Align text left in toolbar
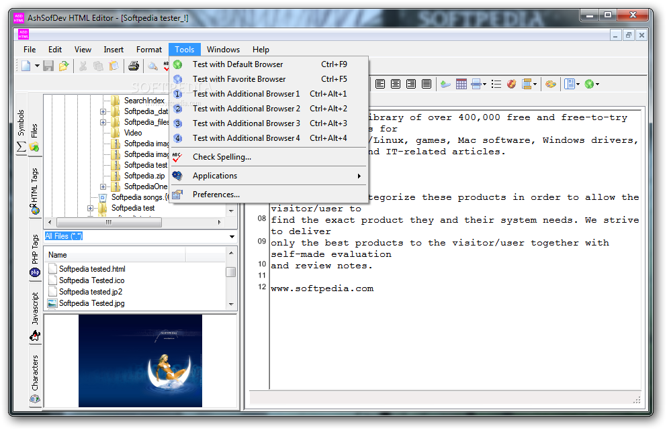Screen dimensions: 667x430 (380, 84)
